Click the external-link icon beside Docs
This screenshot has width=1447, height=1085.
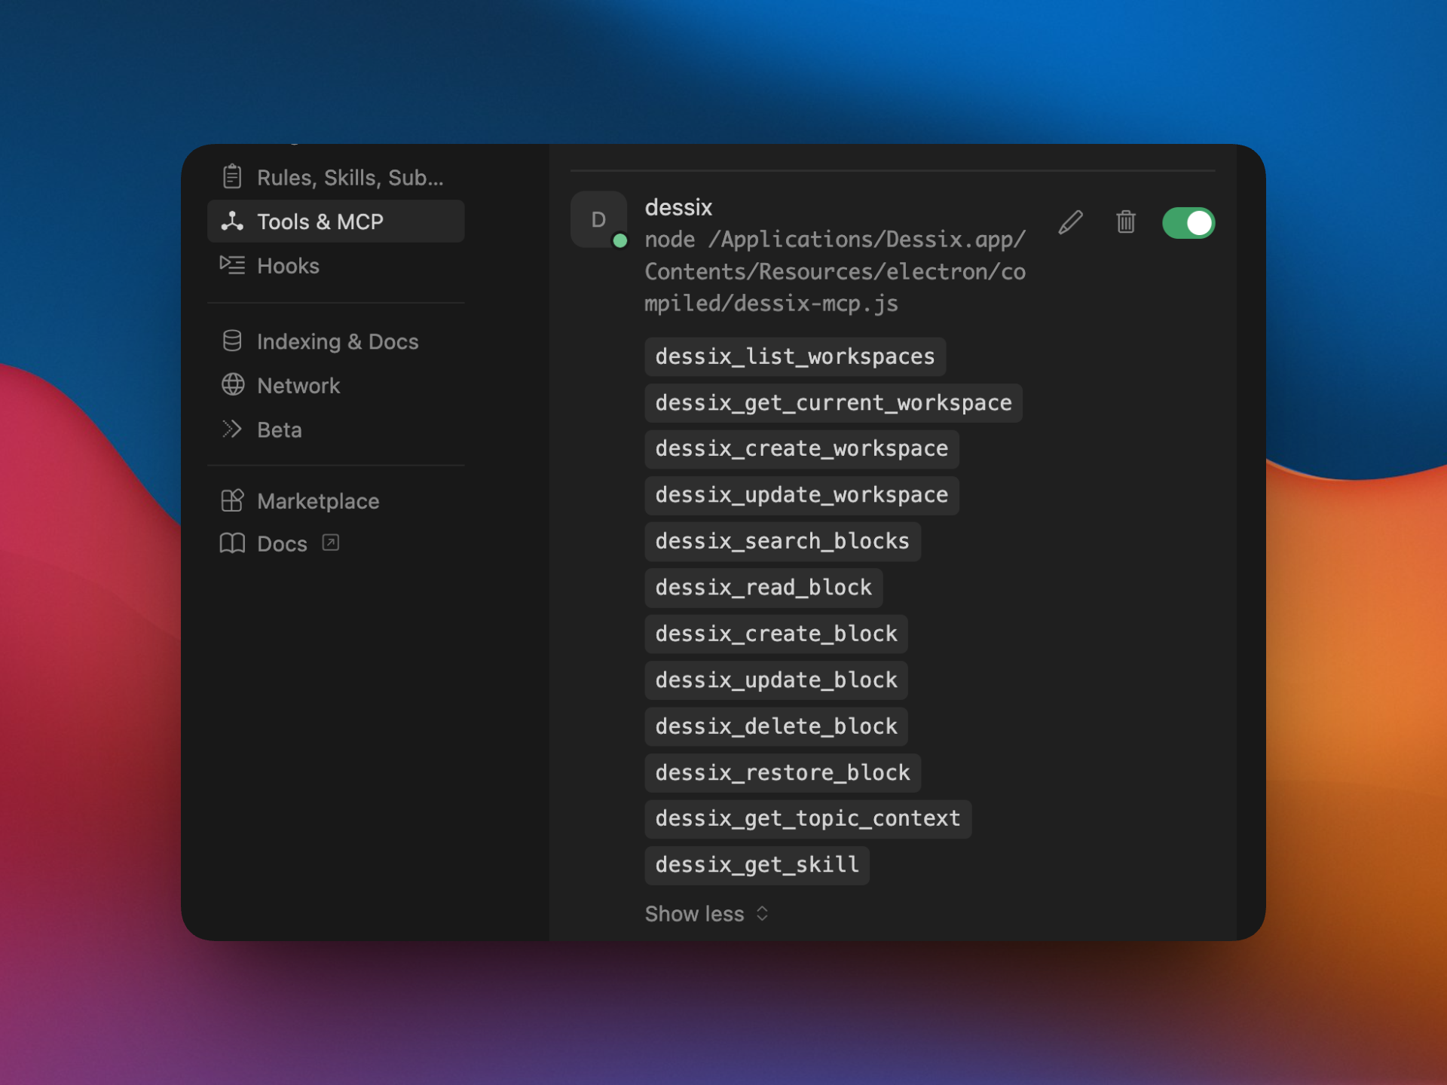point(330,542)
